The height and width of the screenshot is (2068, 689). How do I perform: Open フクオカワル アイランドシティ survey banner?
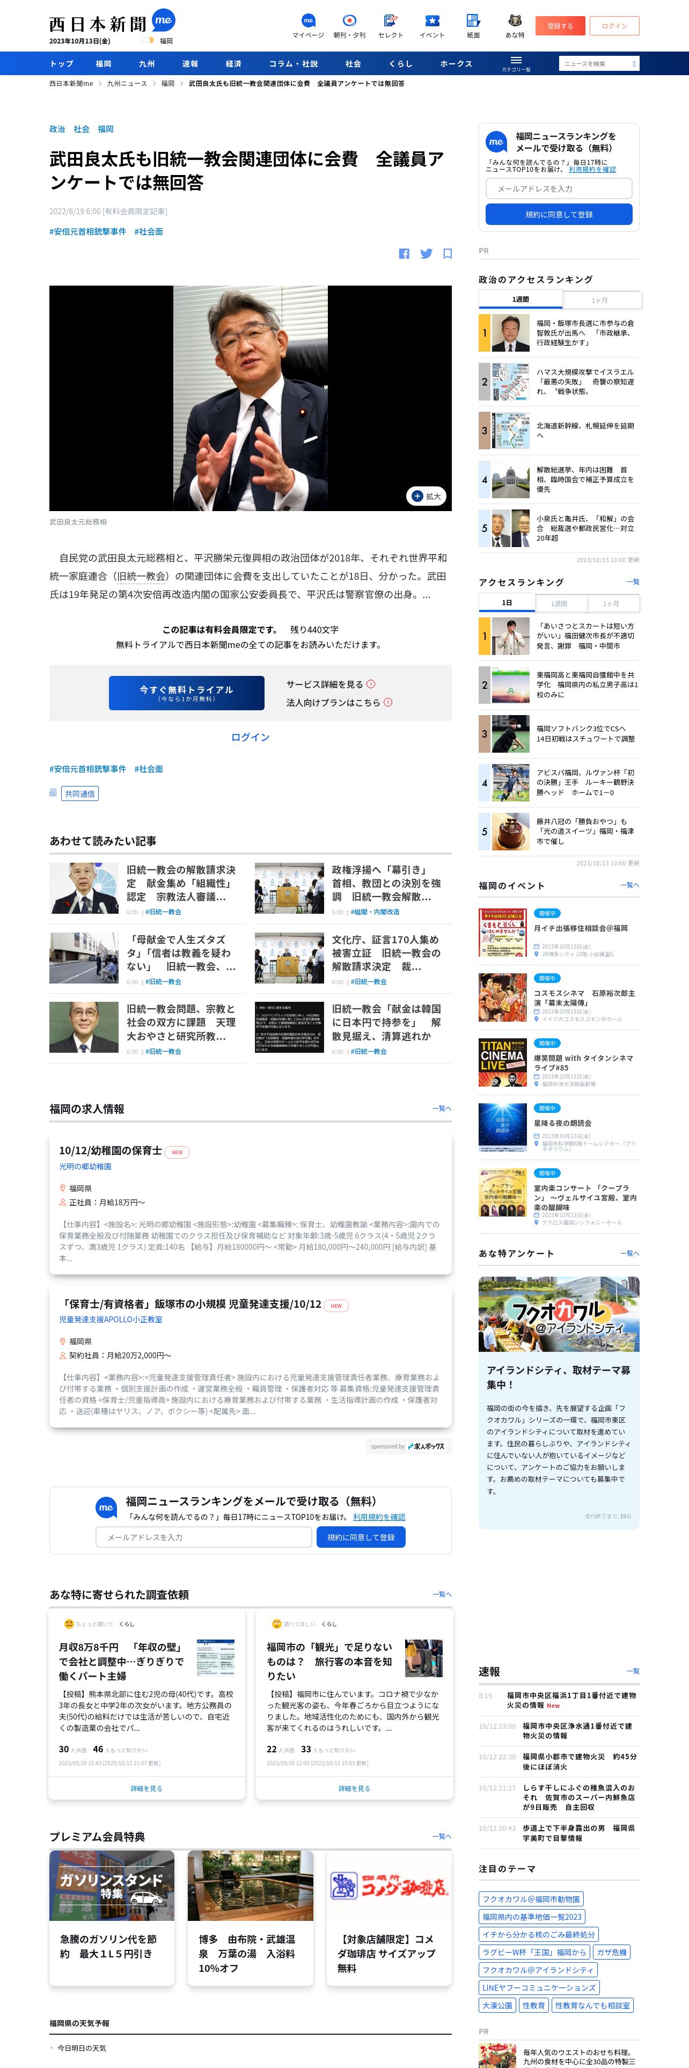pyautogui.click(x=559, y=1313)
